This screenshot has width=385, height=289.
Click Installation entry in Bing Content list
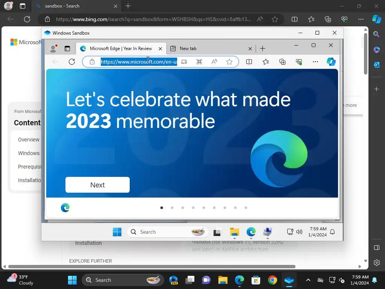(30, 180)
